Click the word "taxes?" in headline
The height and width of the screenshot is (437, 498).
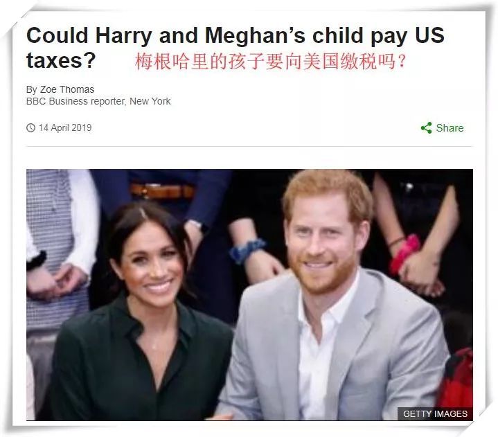point(61,61)
